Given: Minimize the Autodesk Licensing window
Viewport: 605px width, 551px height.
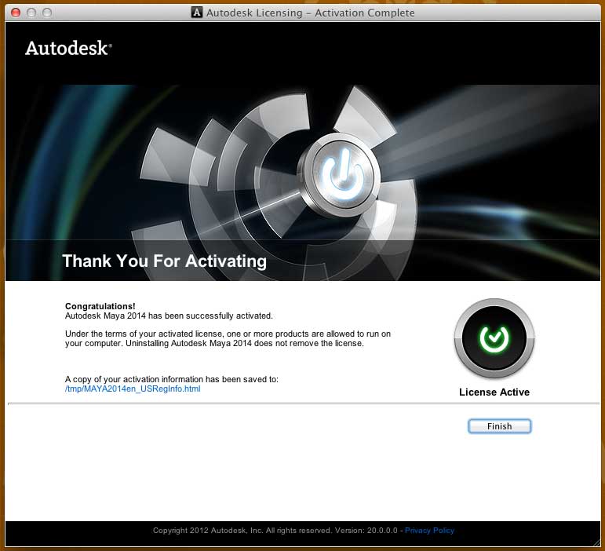Looking at the screenshot, I should coord(31,13).
